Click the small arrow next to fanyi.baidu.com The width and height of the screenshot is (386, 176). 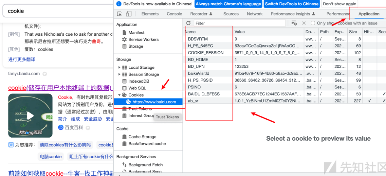[x=45, y=74]
